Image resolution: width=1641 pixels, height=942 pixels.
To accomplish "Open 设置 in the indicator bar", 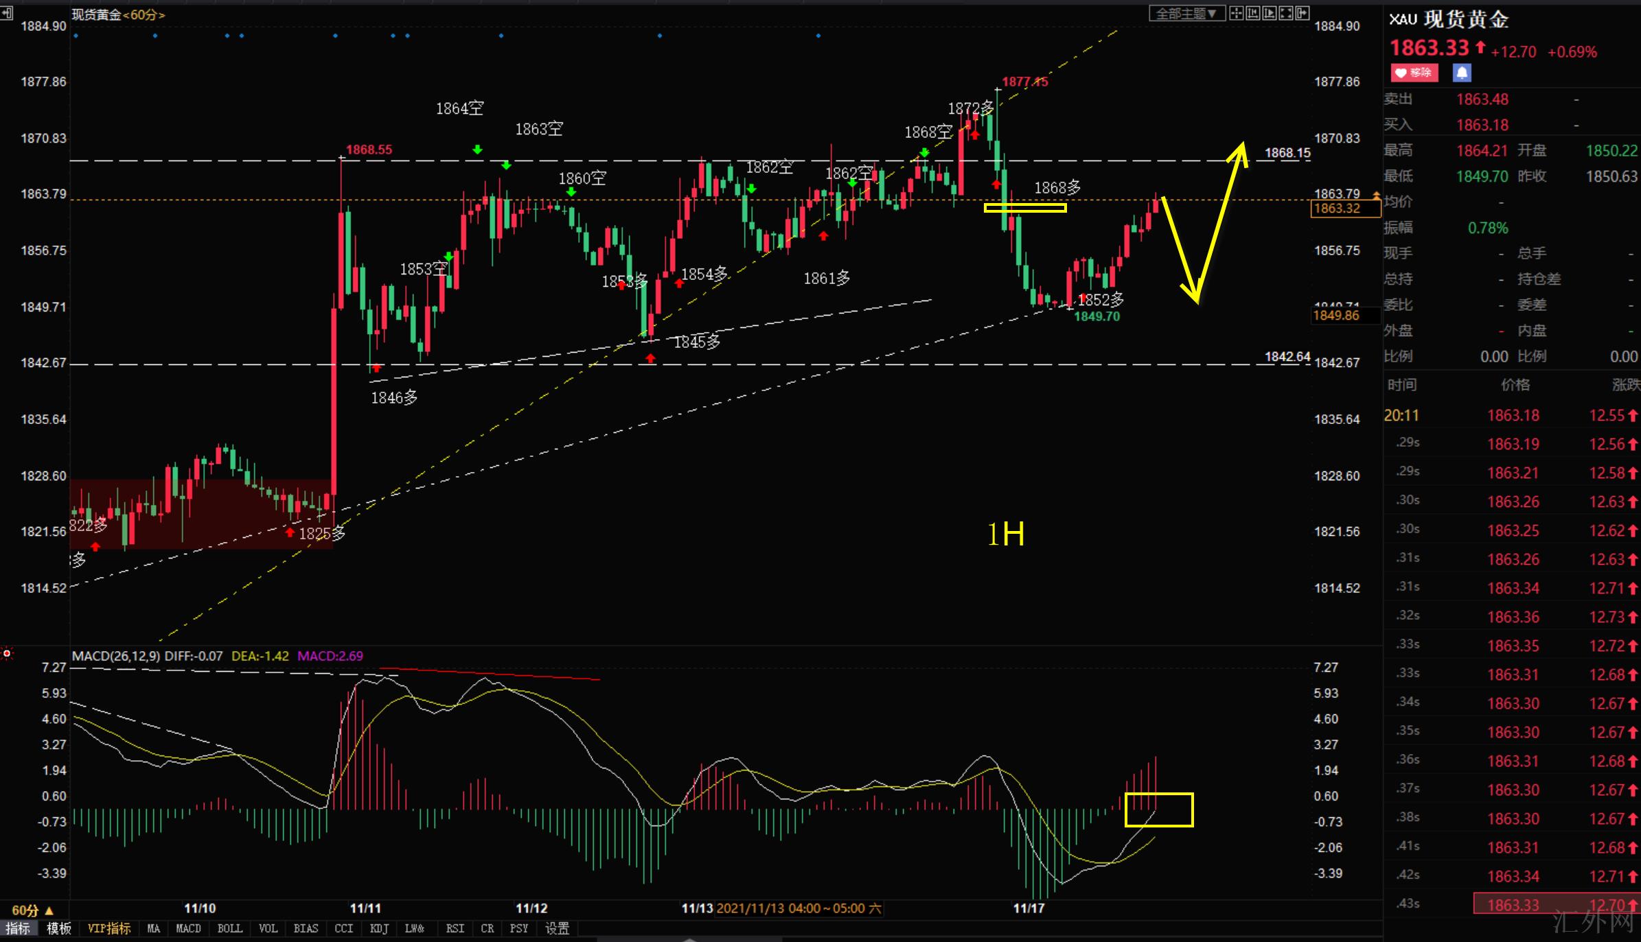I will pos(557,928).
